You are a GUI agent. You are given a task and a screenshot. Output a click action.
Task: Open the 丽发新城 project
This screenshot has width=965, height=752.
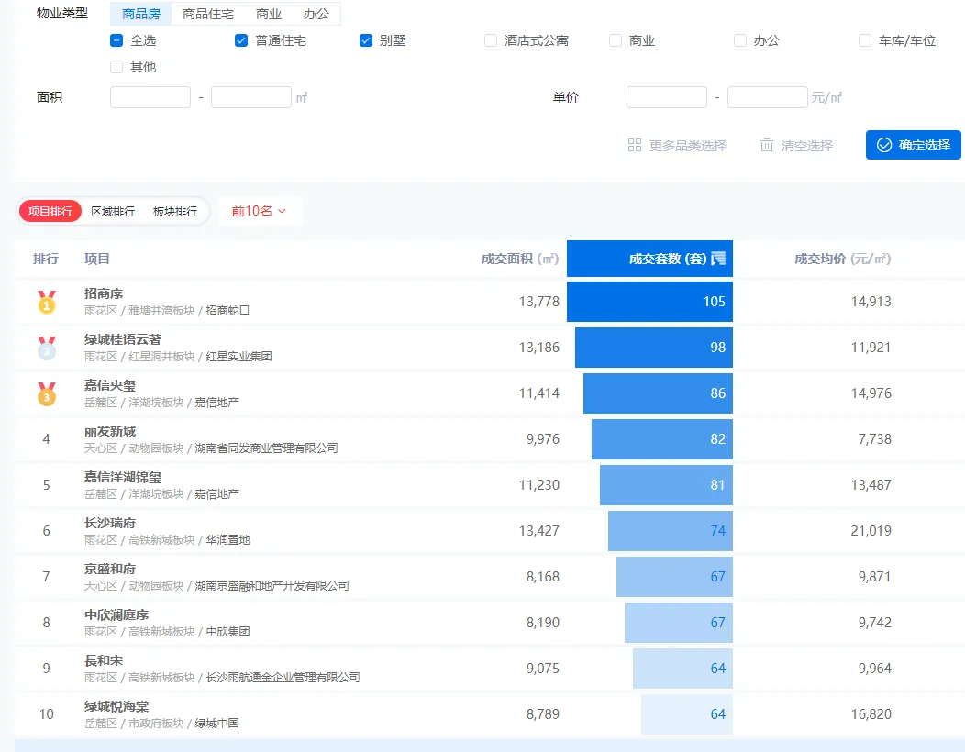click(x=109, y=431)
